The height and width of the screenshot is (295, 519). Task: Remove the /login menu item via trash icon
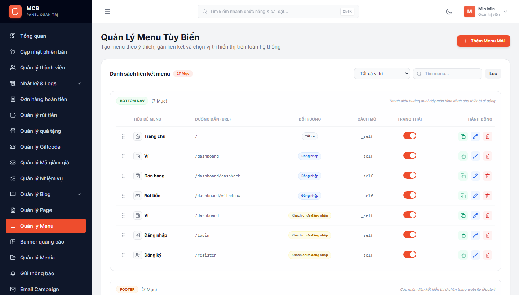488,235
